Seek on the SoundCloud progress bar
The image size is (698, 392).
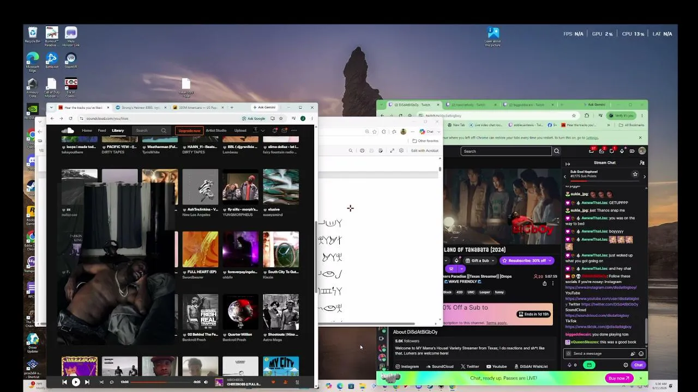pyautogui.click(x=161, y=382)
